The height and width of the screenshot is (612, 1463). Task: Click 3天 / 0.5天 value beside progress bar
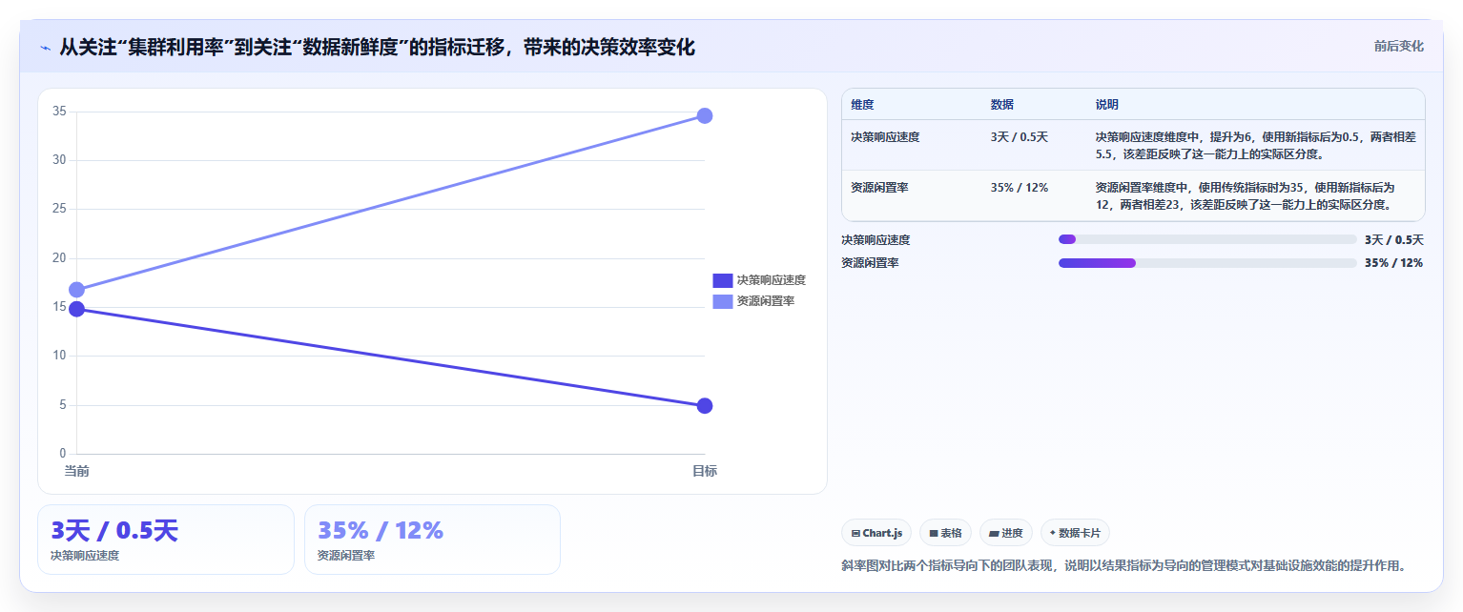pos(1393,239)
